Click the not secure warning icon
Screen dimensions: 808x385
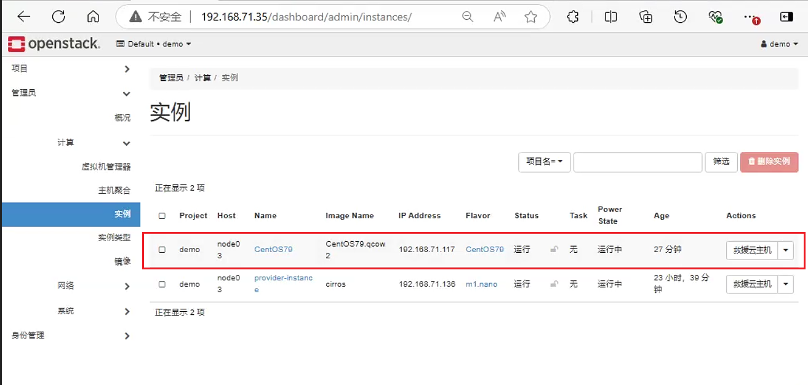pos(136,17)
